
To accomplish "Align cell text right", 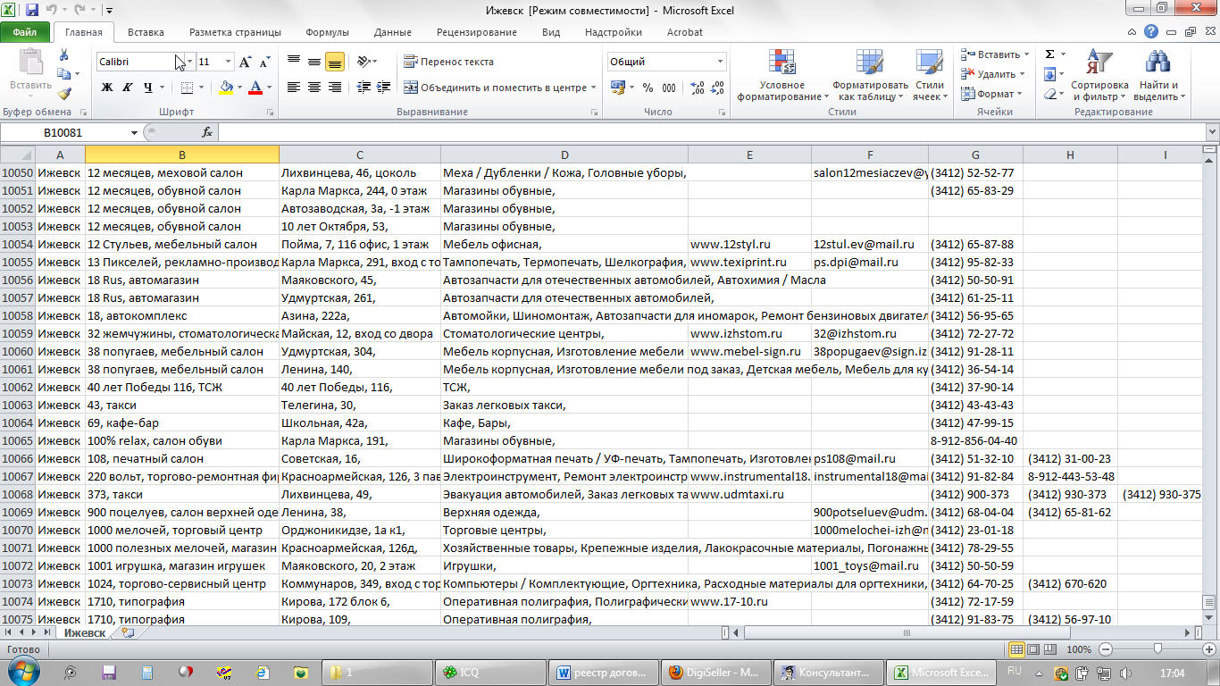I will [x=335, y=88].
